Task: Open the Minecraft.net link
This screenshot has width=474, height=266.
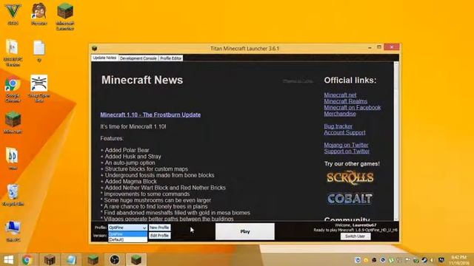Action: (340, 95)
